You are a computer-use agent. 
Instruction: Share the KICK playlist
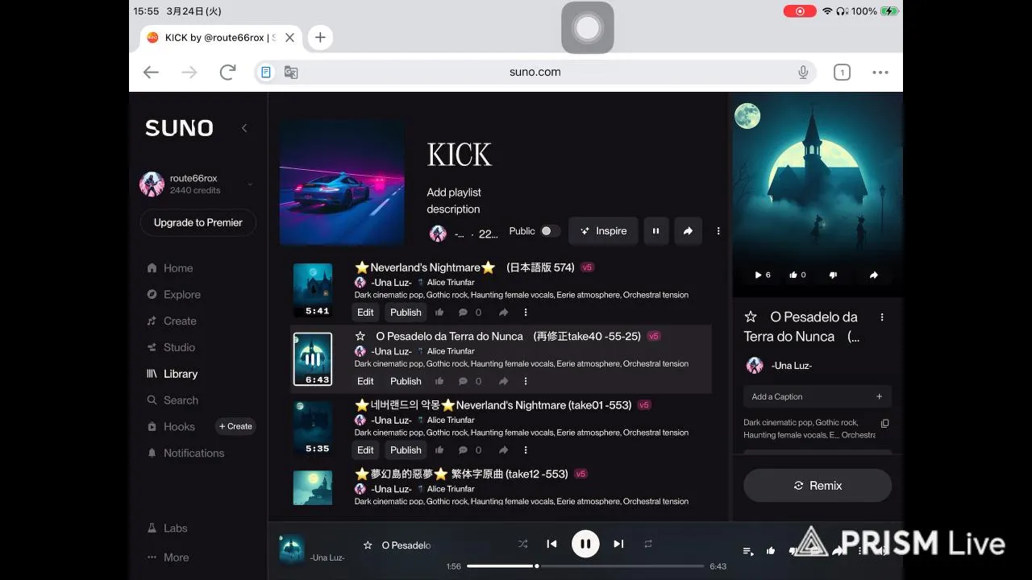pos(688,231)
